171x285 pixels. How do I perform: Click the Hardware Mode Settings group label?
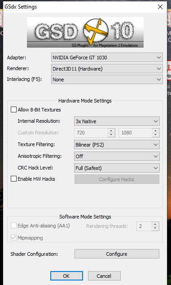(x=85, y=101)
